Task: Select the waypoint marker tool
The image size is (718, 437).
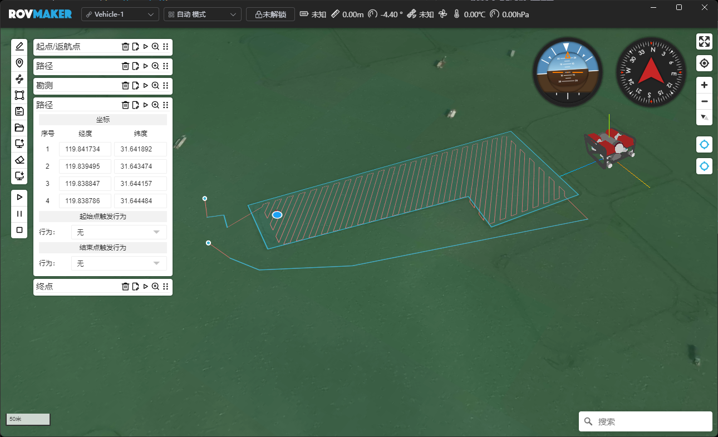Action: [x=19, y=62]
